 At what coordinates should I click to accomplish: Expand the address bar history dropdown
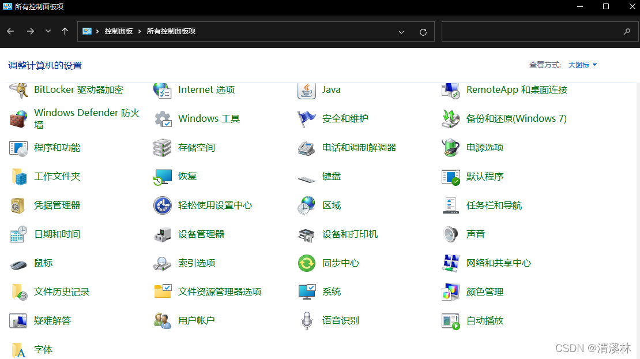pyautogui.click(x=401, y=32)
